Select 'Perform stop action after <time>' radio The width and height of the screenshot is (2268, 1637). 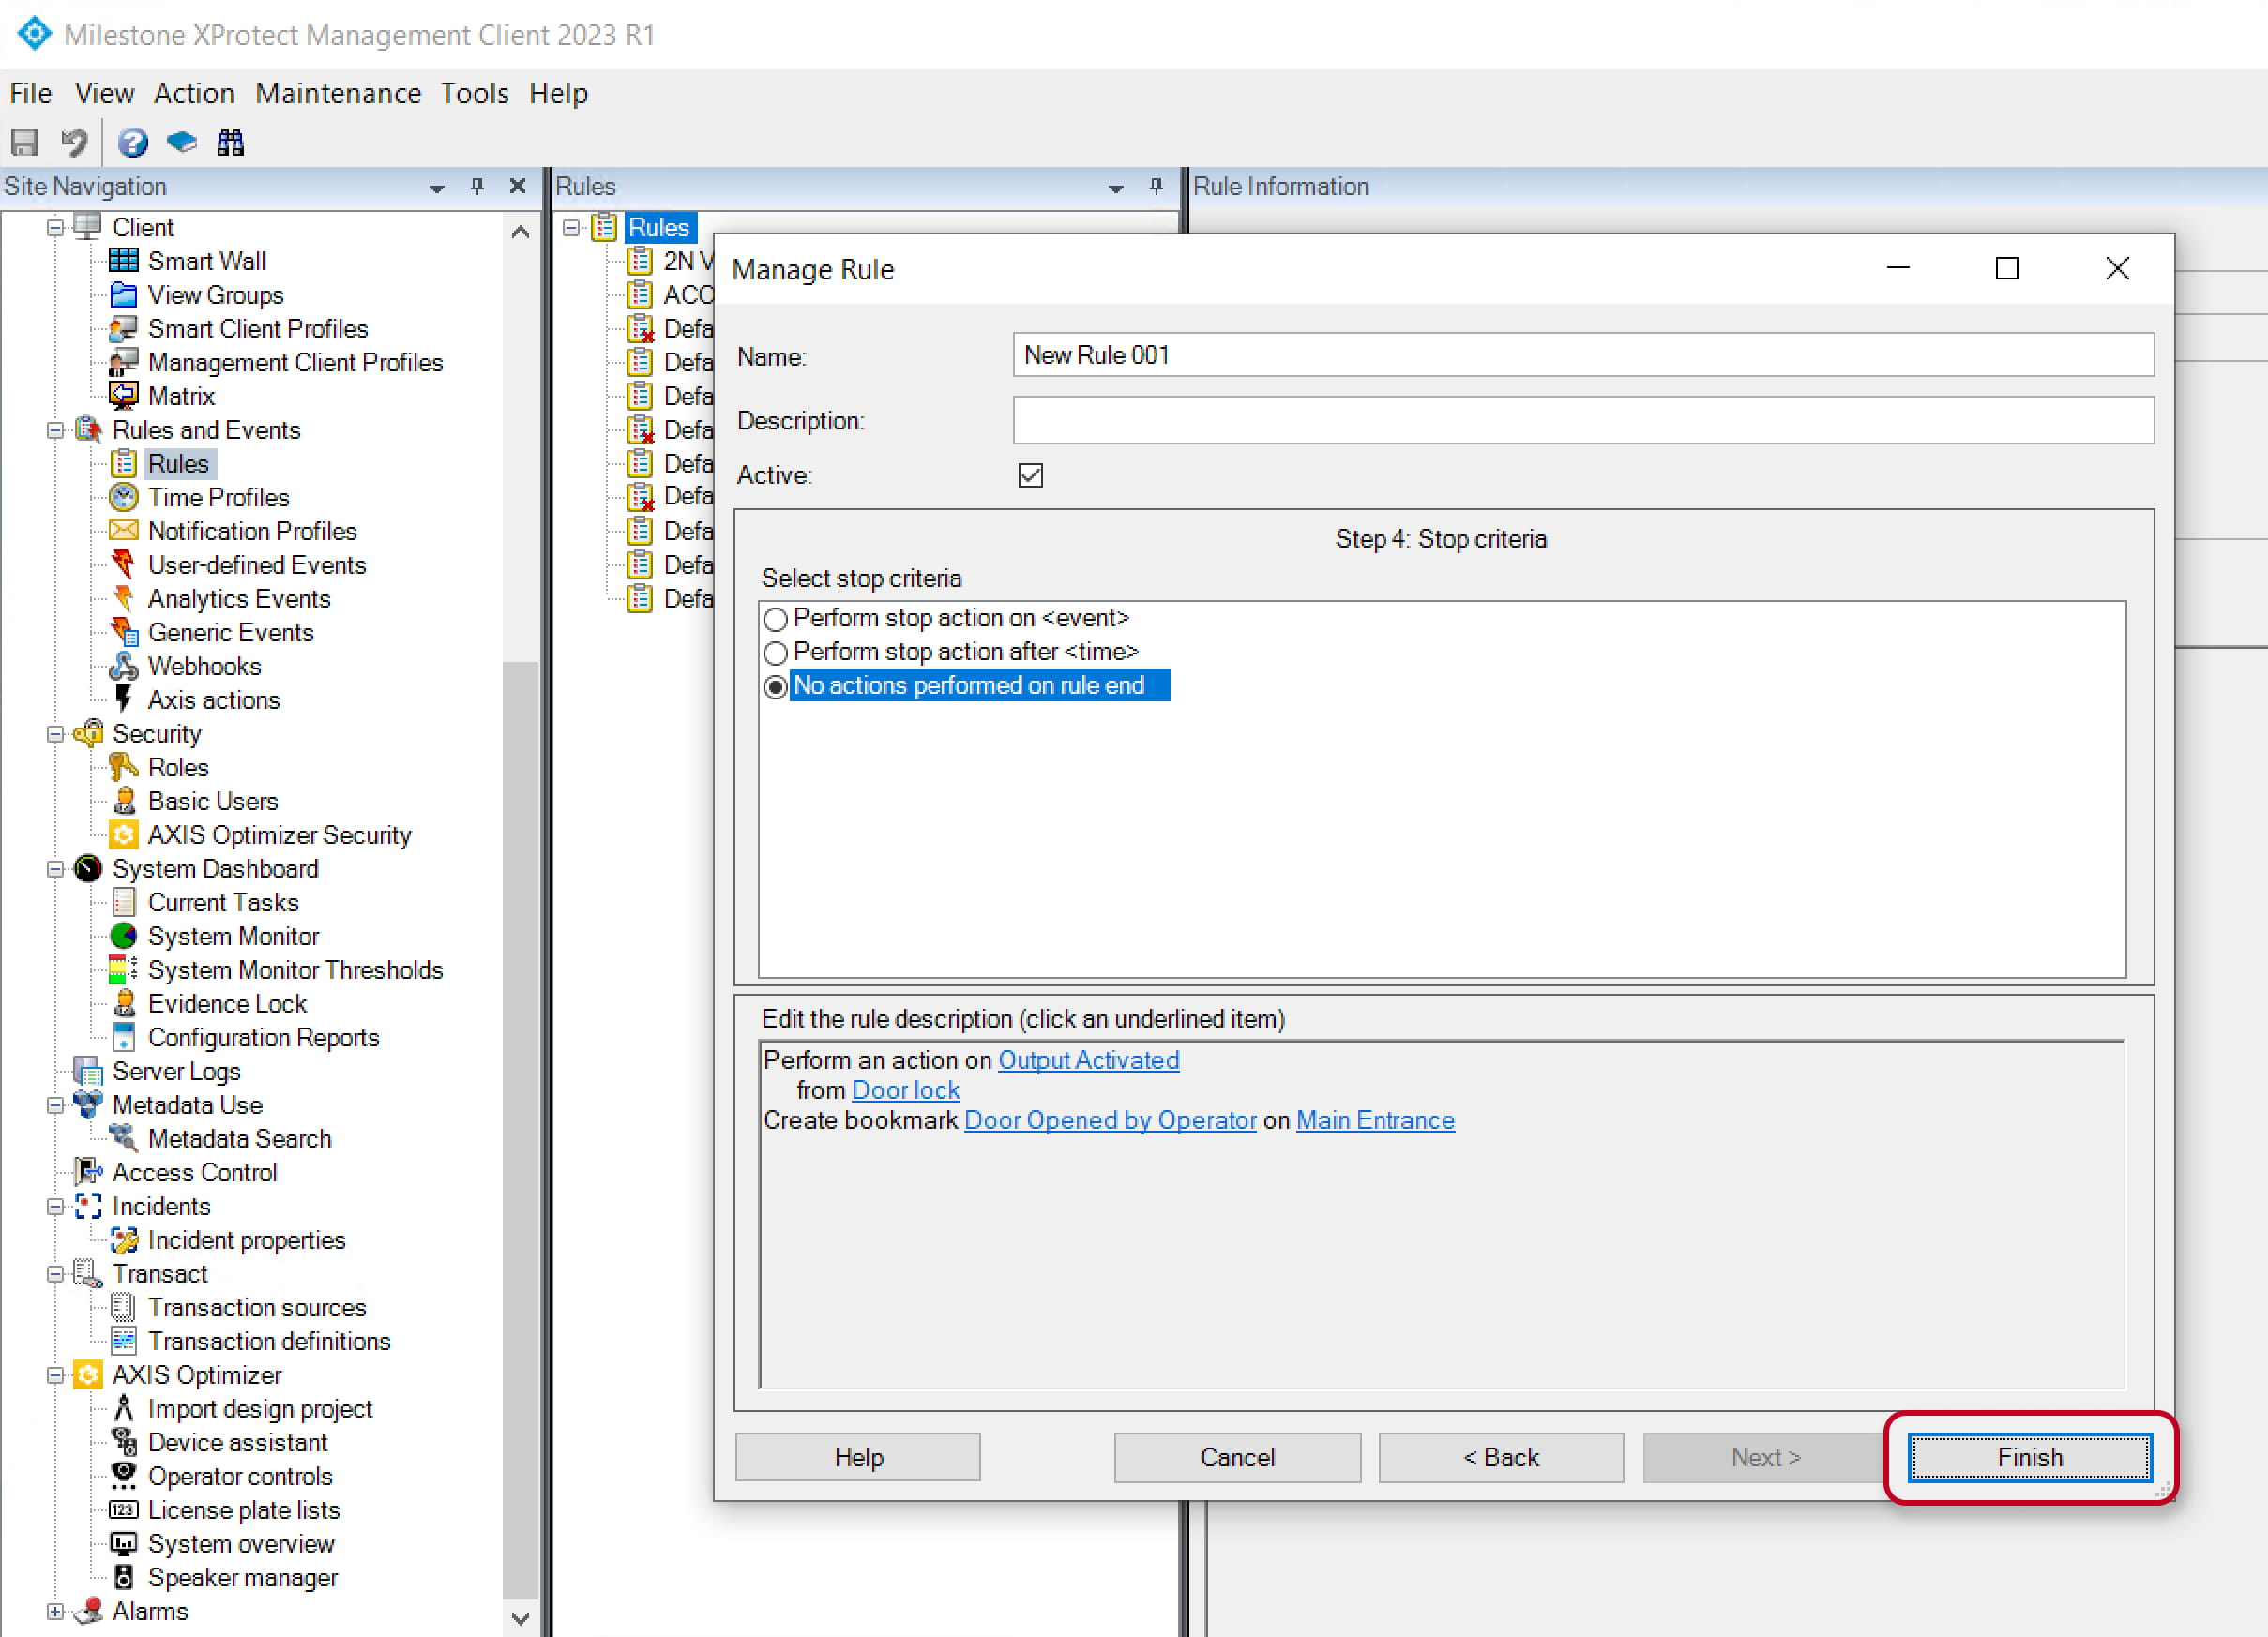pos(775,653)
